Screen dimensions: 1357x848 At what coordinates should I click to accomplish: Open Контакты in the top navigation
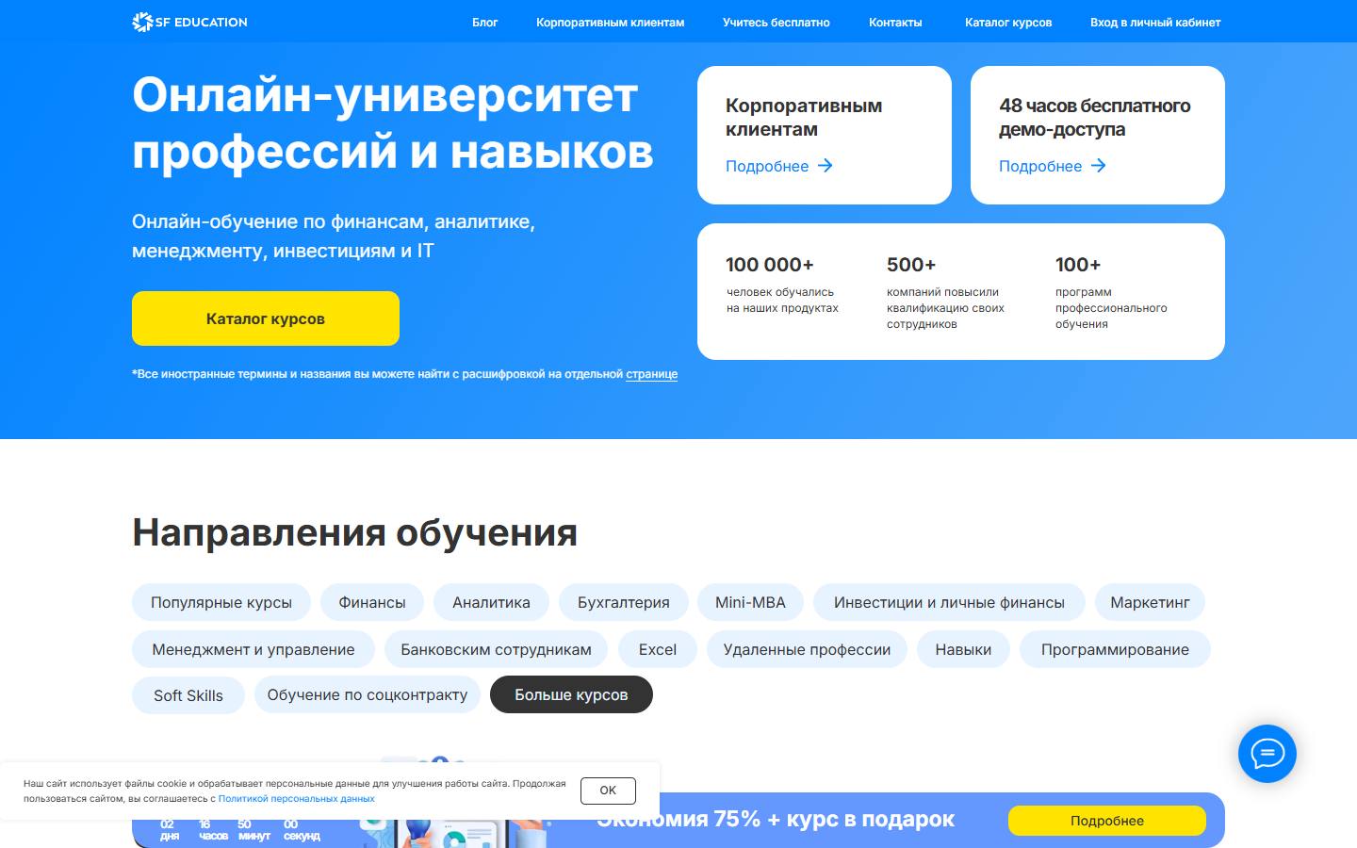click(895, 23)
